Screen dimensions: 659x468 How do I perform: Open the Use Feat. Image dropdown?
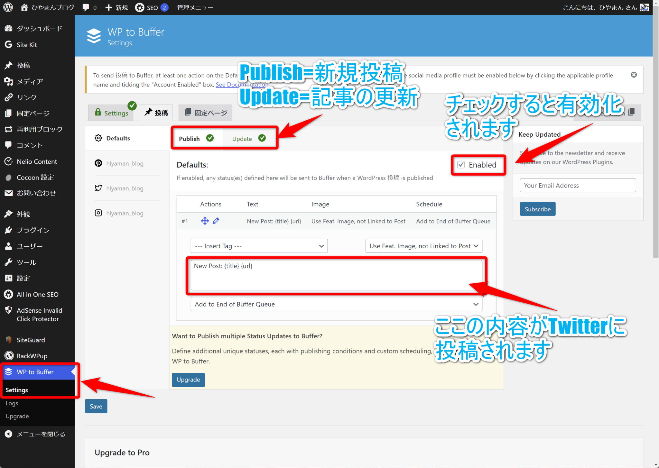pyautogui.click(x=423, y=246)
